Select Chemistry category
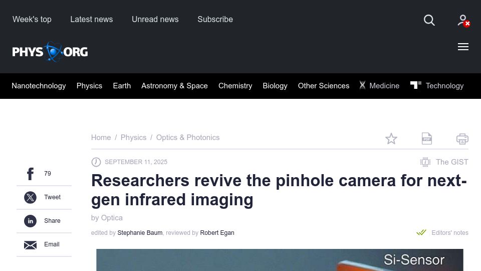Screen dimensions: 481x271 tap(235, 86)
